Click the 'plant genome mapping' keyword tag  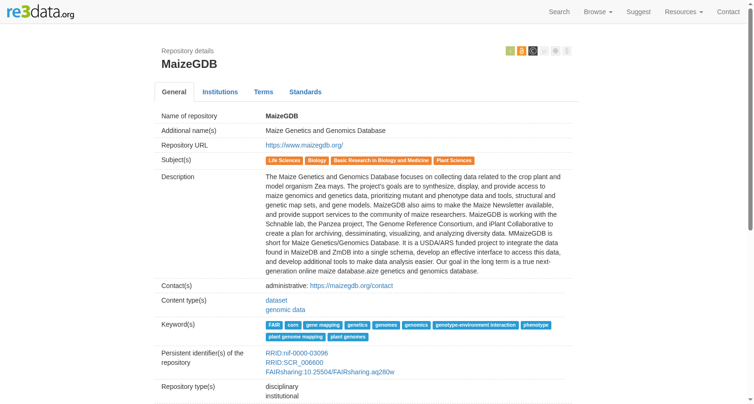[295, 337]
